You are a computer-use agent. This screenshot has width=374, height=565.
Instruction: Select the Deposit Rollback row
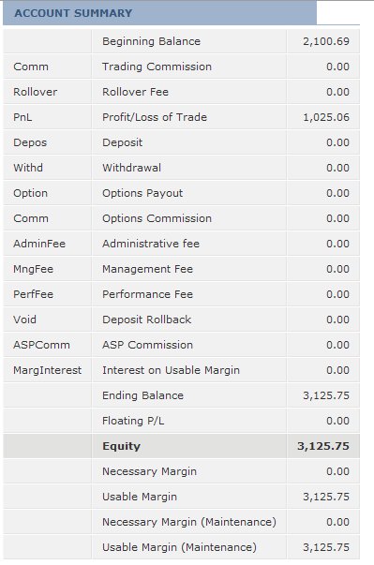click(181, 320)
